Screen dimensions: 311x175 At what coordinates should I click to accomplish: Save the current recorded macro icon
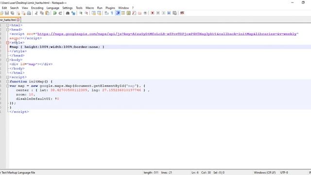point(174,13)
